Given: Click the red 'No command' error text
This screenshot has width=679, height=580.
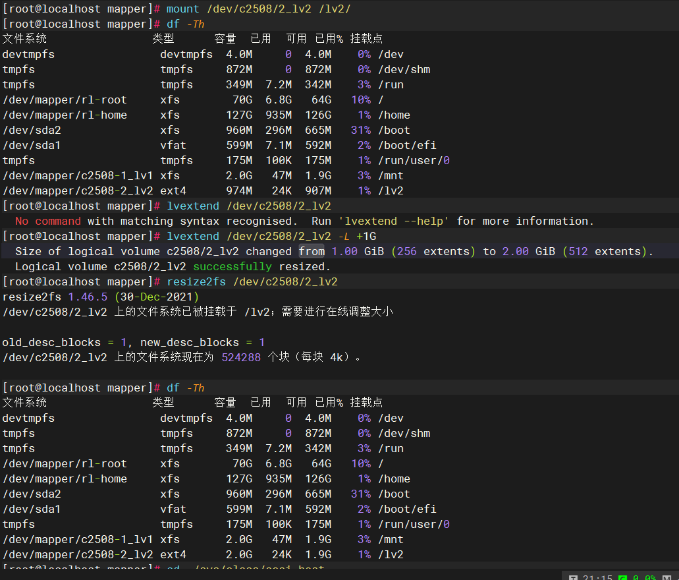Looking at the screenshot, I should (48, 221).
